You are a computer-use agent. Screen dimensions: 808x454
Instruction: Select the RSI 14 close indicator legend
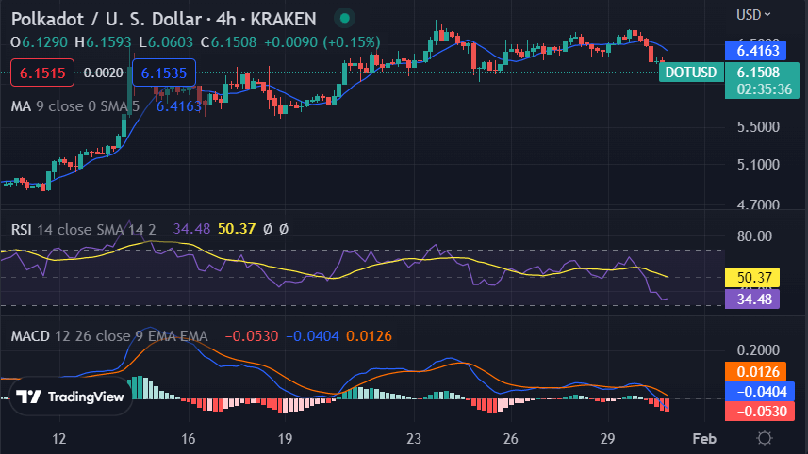tap(84, 229)
